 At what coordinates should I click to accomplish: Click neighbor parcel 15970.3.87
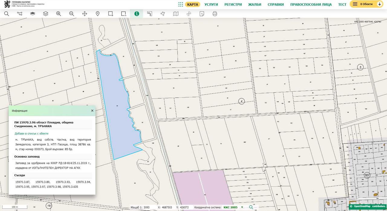[23, 182]
